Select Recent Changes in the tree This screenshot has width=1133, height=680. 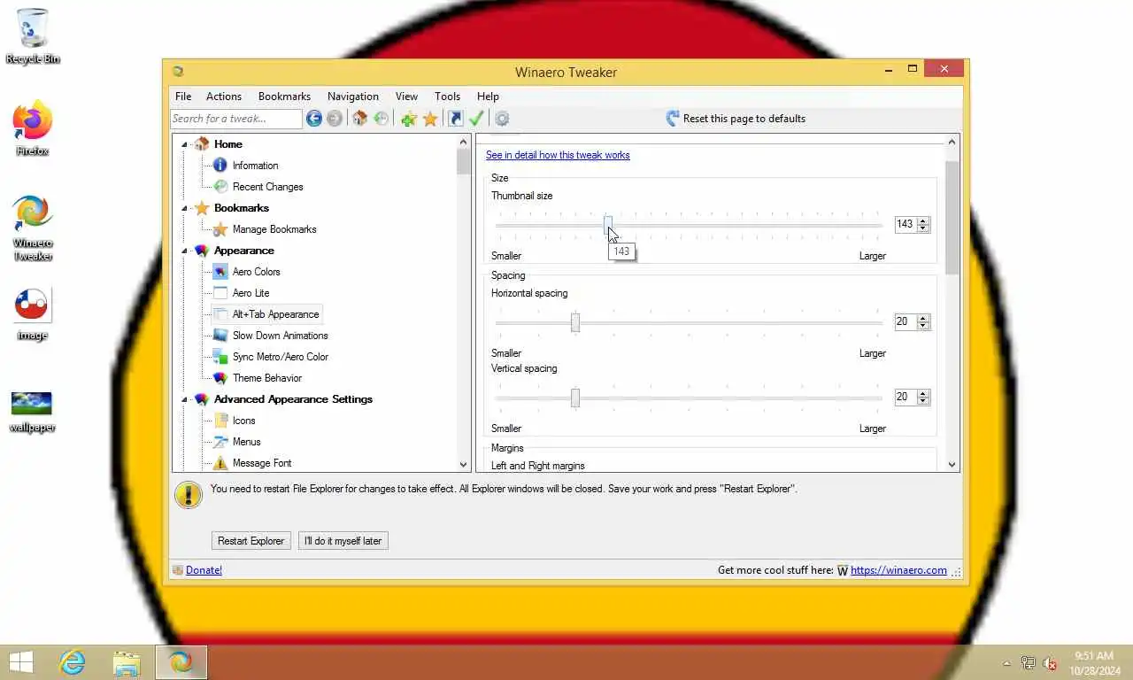[267, 187]
